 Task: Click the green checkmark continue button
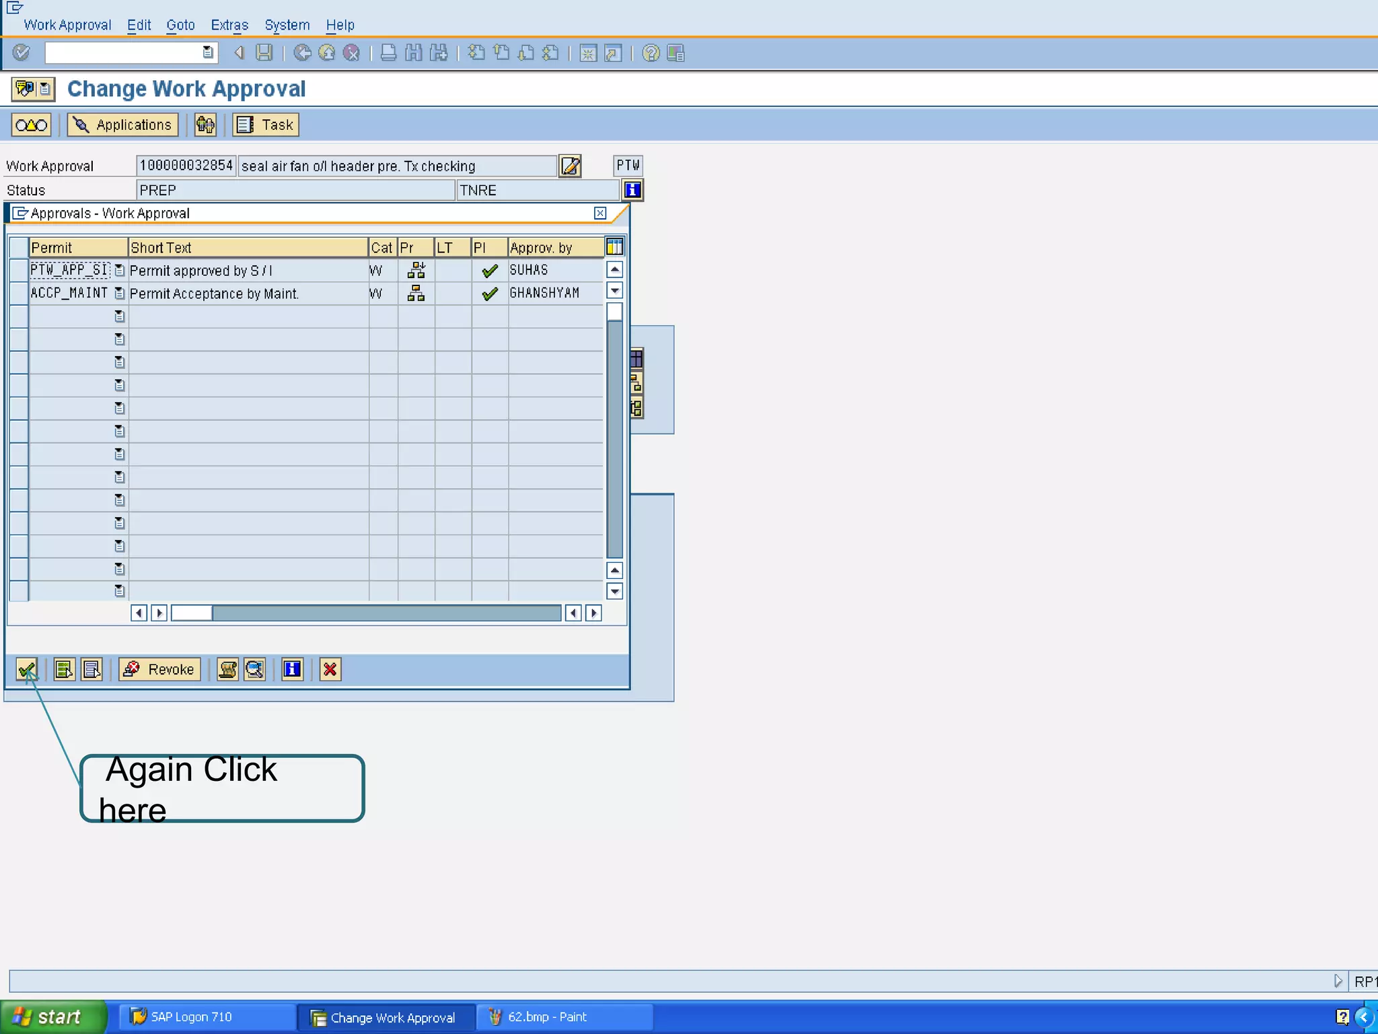click(x=27, y=669)
